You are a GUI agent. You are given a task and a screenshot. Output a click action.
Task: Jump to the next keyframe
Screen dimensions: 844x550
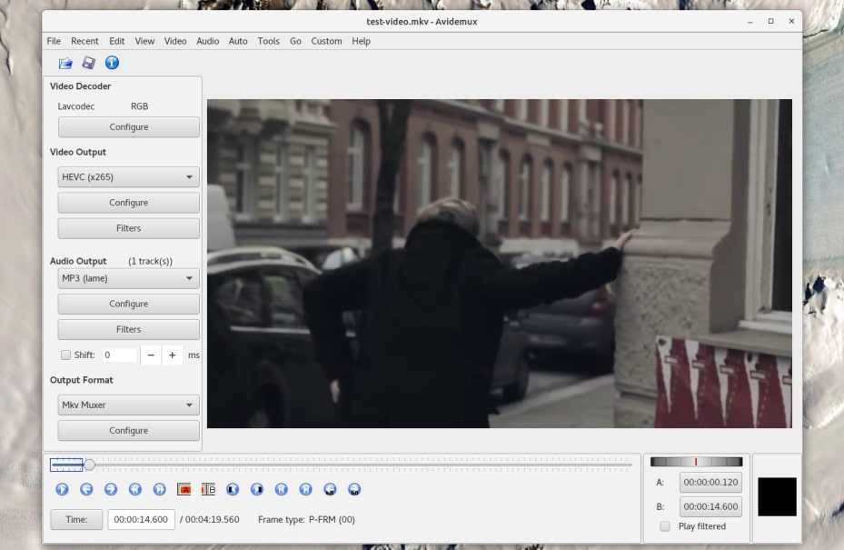(159, 489)
